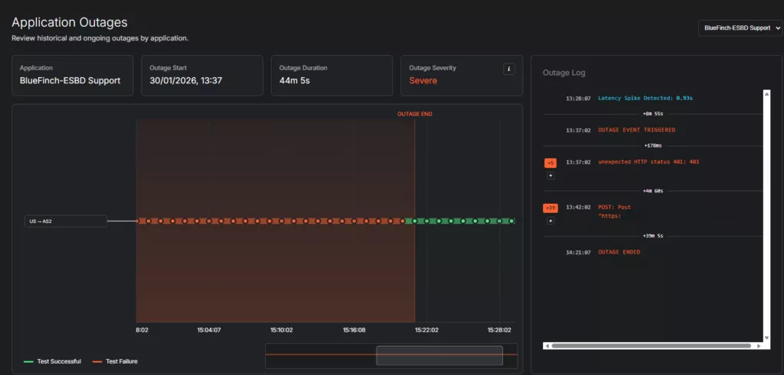Screen dimensions: 784x375
Task: Click the Outage Log left scroll arrow
Action: [547, 345]
